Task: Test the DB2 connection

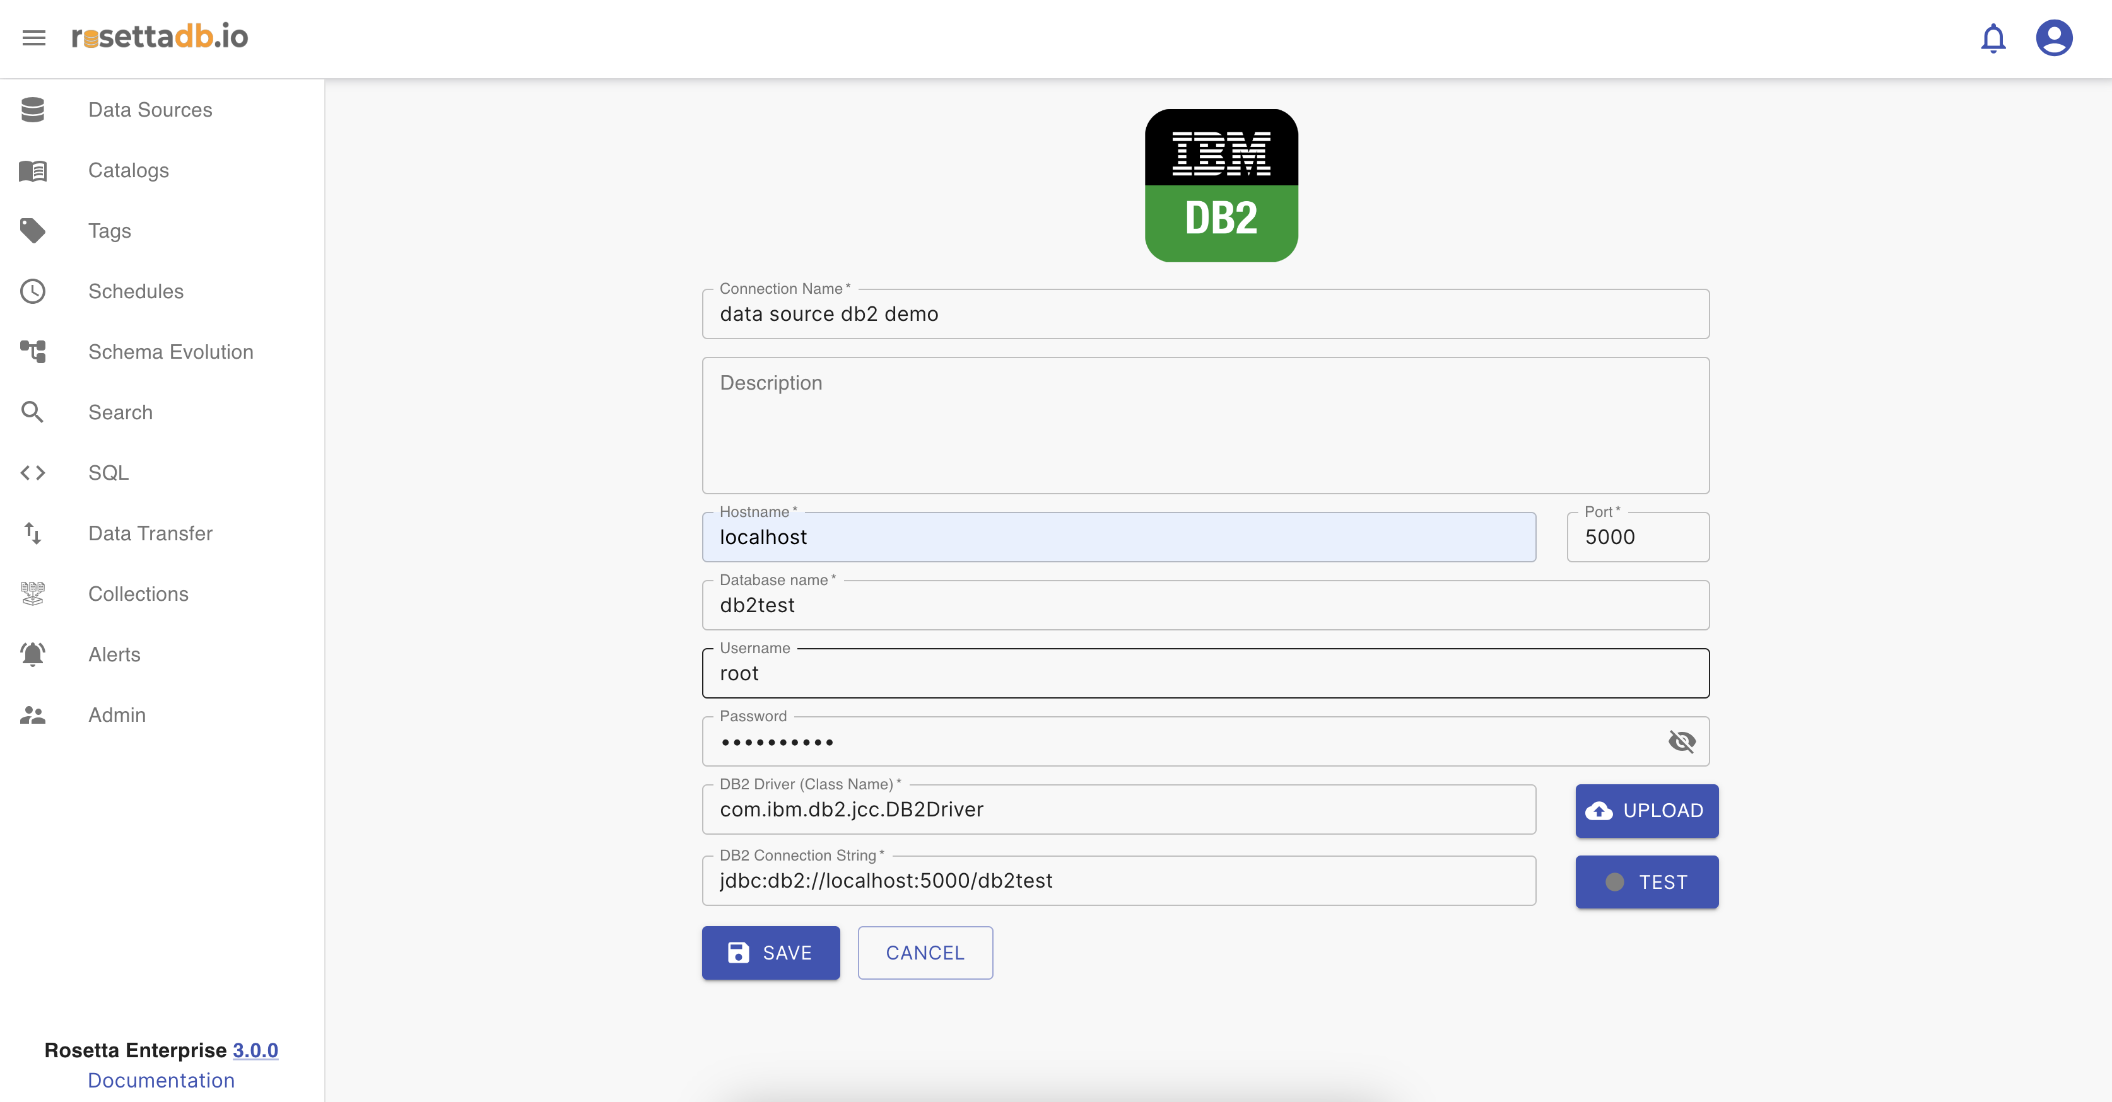Action: point(1646,881)
